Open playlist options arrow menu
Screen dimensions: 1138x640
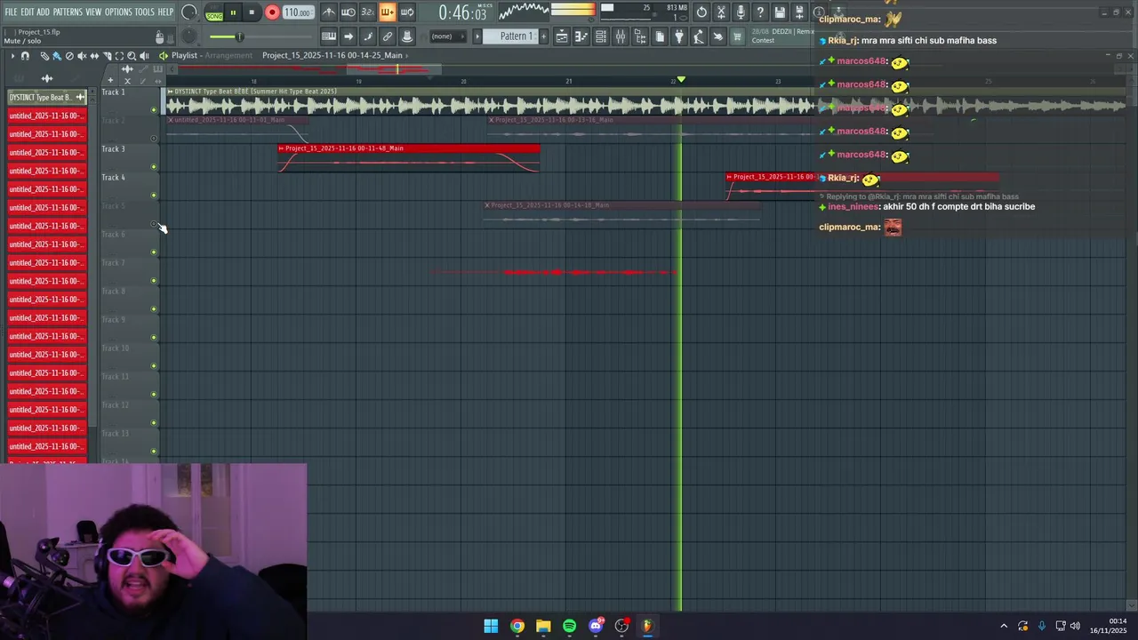[12, 56]
